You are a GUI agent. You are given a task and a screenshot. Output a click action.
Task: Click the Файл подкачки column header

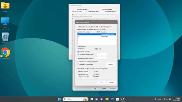pyautogui.click(x=102, y=32)
